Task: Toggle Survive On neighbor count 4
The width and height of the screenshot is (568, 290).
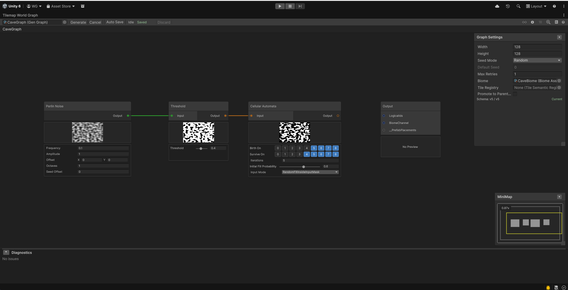Action: click(307, 154)
